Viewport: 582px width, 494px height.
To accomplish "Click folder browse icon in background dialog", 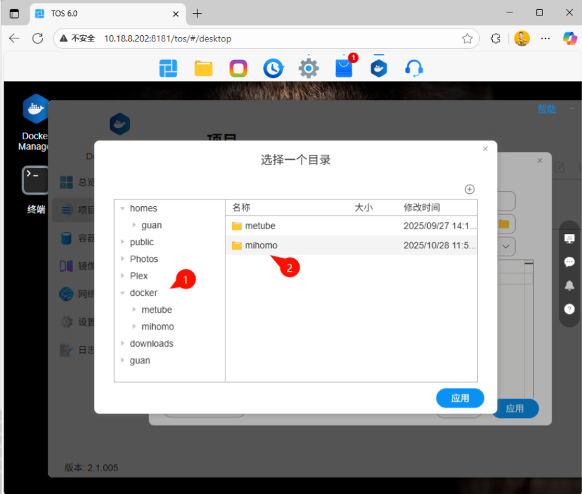I will tap(504, 224).
